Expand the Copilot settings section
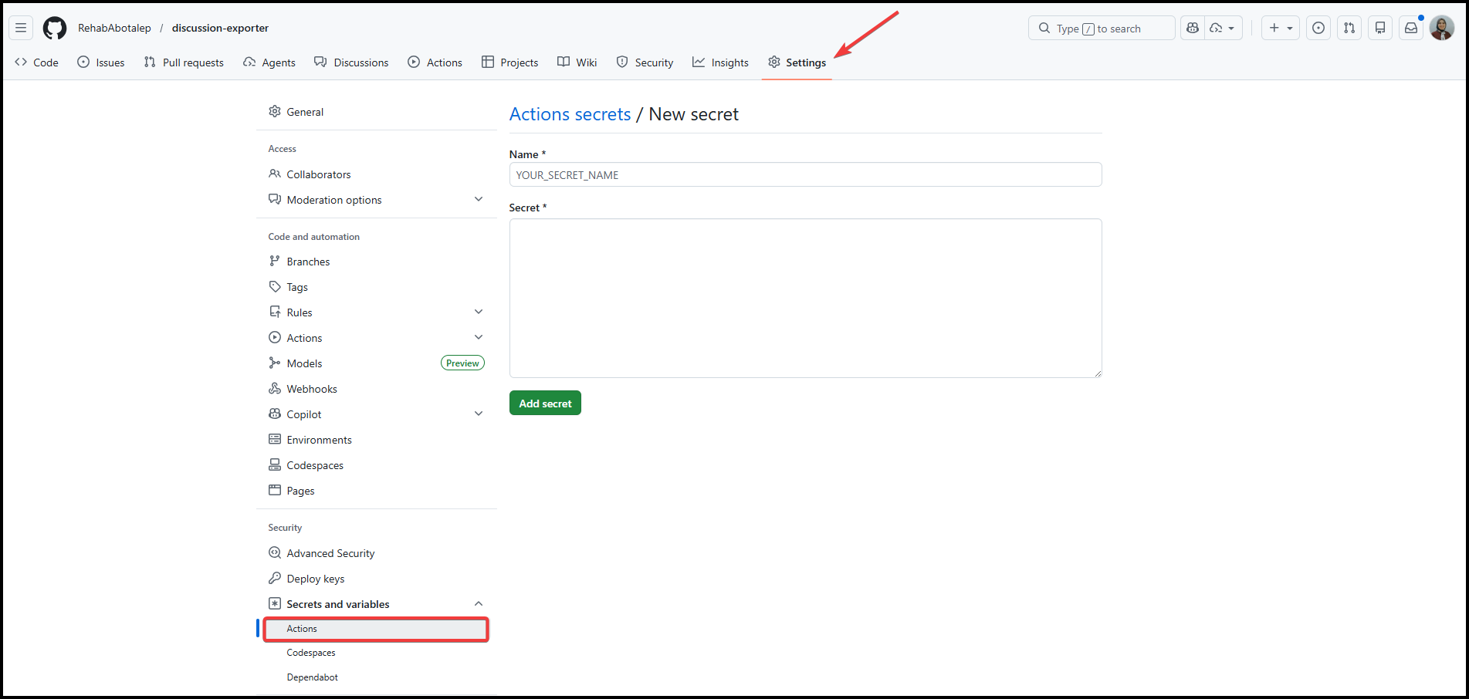 pyautogui.click(x=478, y=414)
